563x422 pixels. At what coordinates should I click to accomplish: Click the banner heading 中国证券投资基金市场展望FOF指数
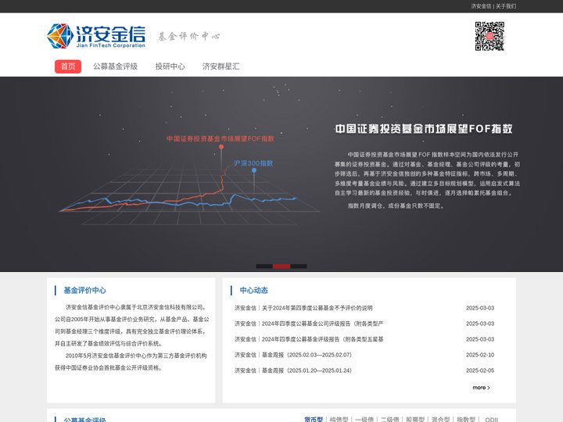pyautogui.click(x=424, y=129)
